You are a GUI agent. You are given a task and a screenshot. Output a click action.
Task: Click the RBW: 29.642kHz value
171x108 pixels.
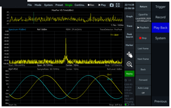click(74, 30)
